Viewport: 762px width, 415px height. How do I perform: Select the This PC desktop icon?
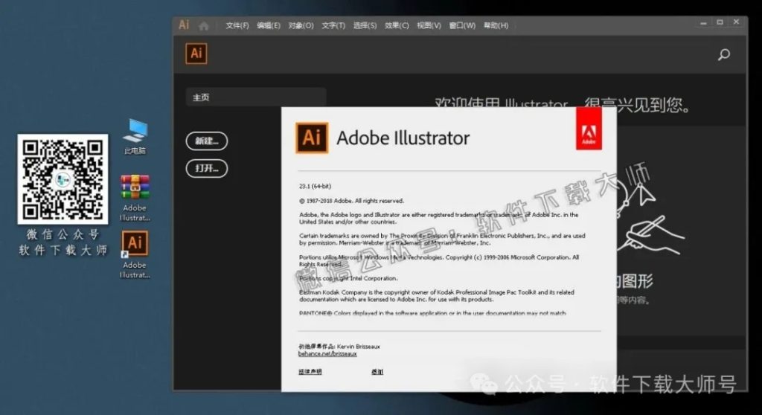[x=135, y=137]
